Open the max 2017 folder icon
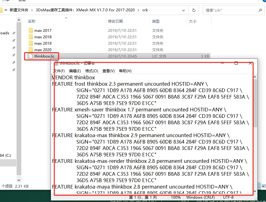Screen dimensions: 266x202 [31, 30]
